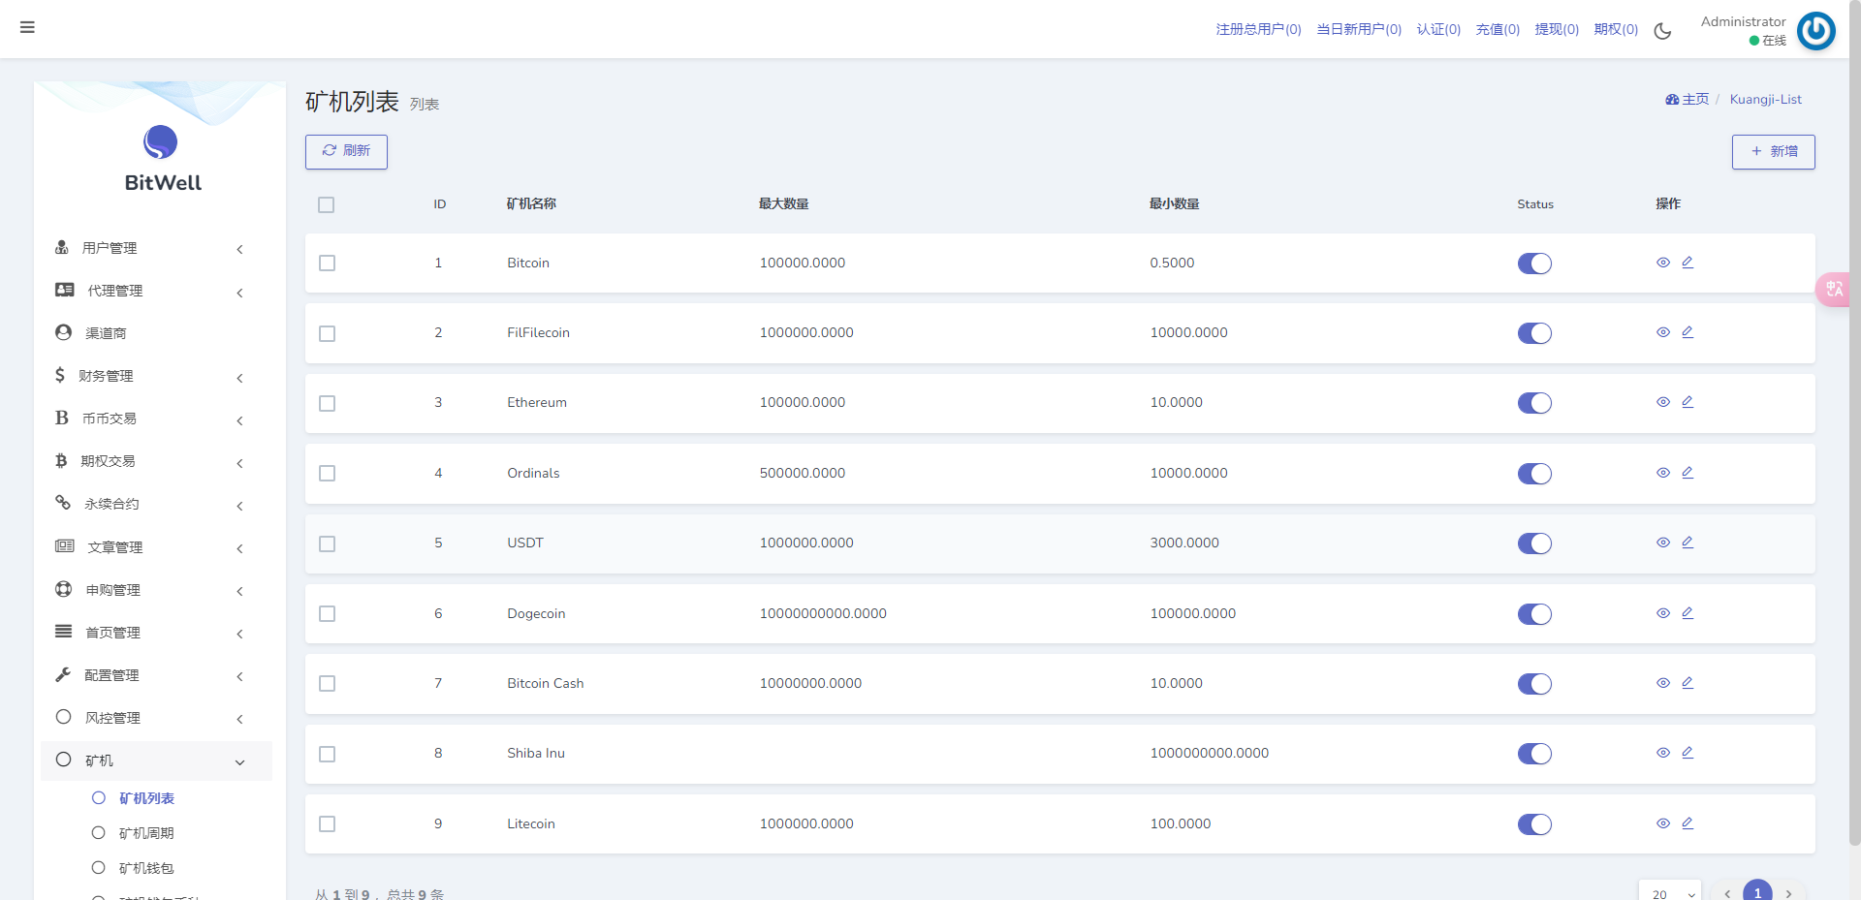1861x900 pixels.
Task: Edit the Litecoin miner row
Action: [1688, 823]
